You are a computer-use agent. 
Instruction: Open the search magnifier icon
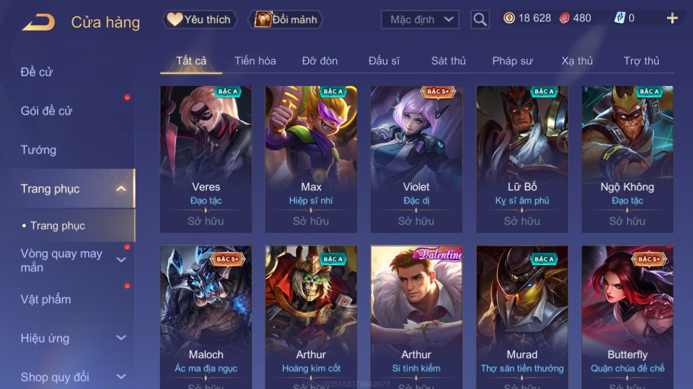[x=480, y=20]
